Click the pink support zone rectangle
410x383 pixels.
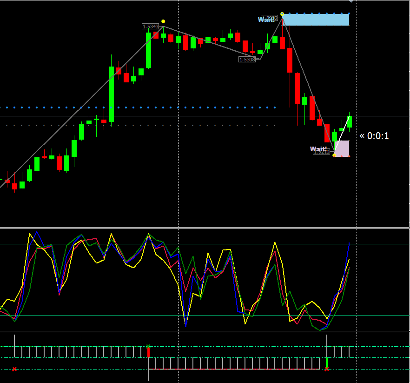pos(342,148)
